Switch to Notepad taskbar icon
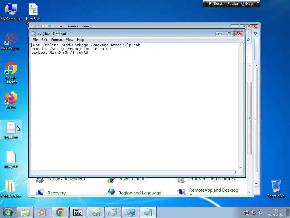 [148, 212]
